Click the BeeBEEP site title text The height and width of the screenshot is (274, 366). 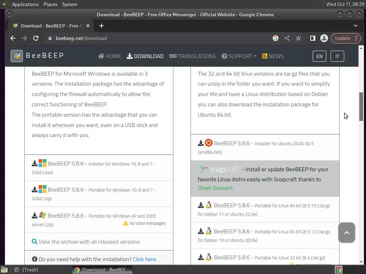point(45,55)
